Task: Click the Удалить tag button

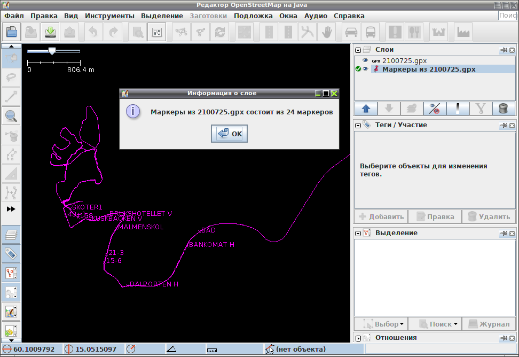Action: [x=489, y=216]
